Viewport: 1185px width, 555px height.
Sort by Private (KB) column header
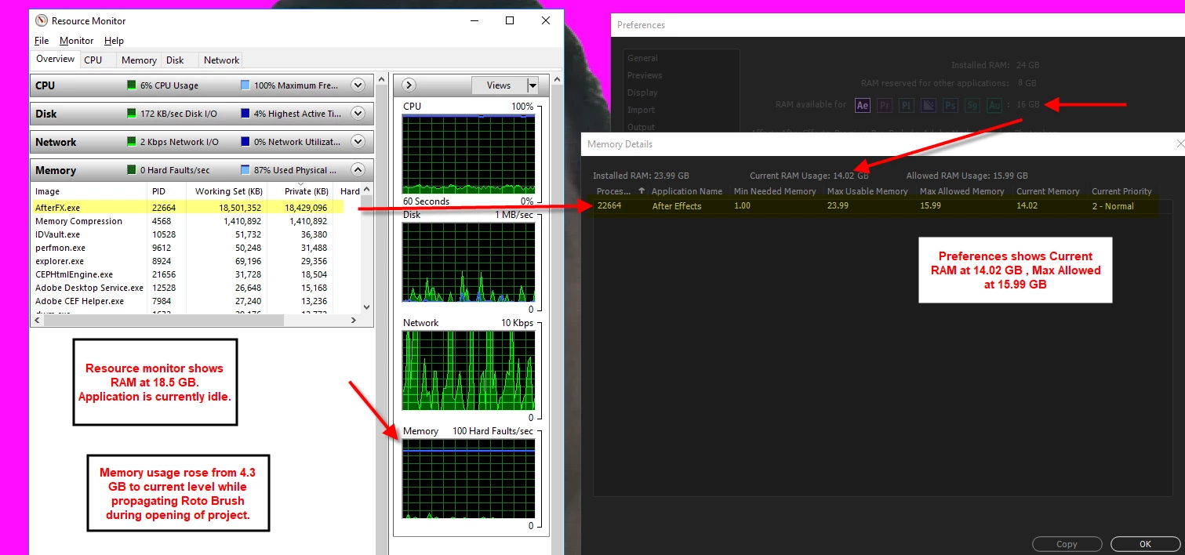[300, 191]
